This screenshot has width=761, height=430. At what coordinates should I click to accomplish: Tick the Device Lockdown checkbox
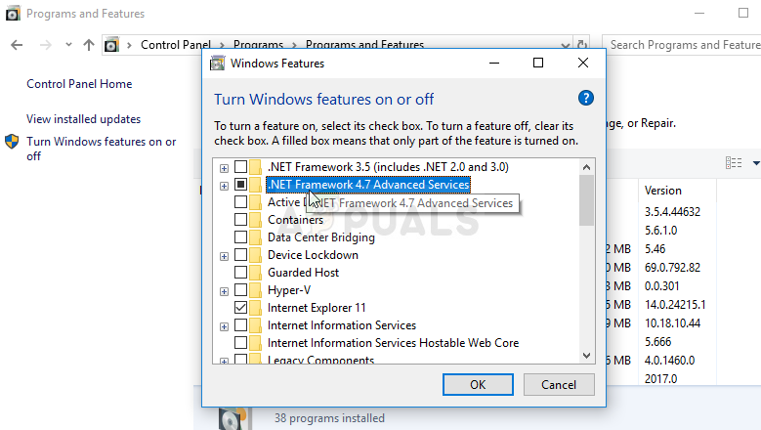pyautogui.click(x=240, y=255)
